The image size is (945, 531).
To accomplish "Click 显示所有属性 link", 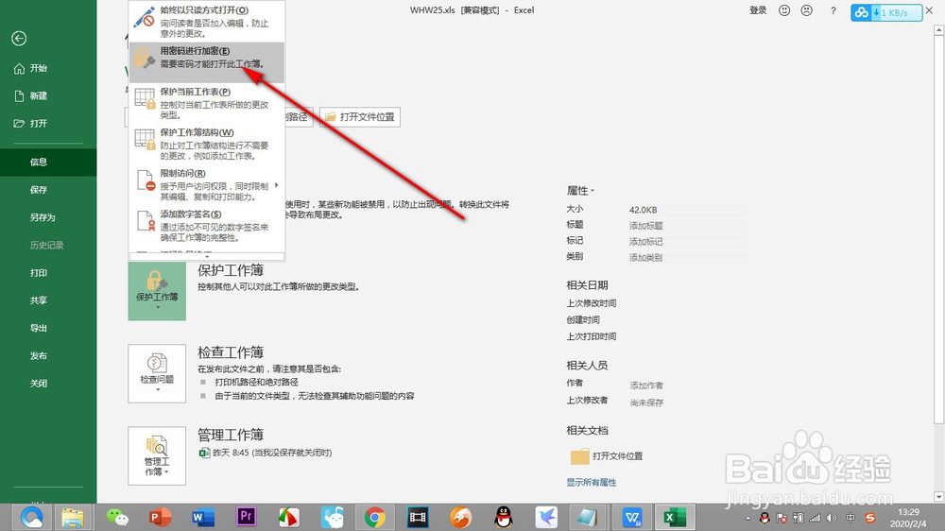I will [592, 482].
